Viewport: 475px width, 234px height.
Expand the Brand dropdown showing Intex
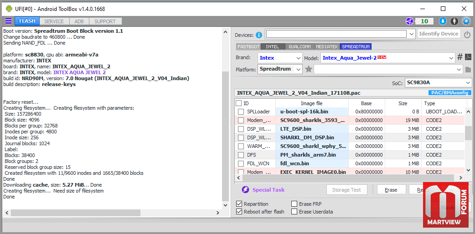[280, 57]
